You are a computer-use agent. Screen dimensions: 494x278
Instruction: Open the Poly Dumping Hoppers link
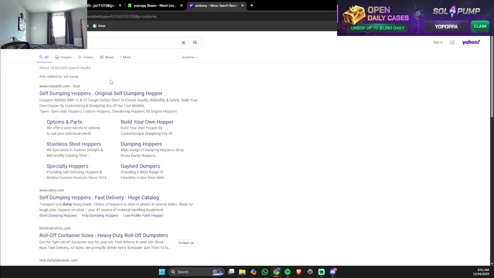[x=100, y=215]
